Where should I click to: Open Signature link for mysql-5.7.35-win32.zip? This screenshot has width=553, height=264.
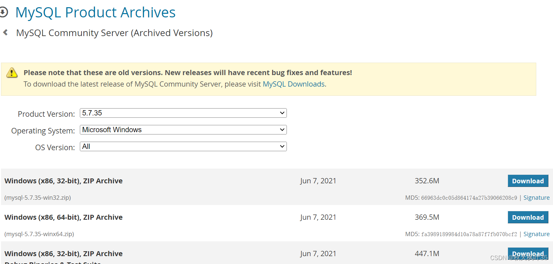[x=536, y=198]
